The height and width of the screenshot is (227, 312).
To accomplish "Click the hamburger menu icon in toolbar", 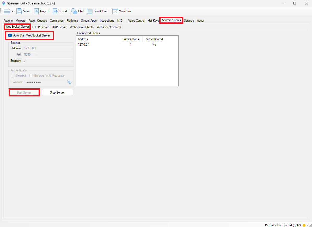I will (7, 11).
